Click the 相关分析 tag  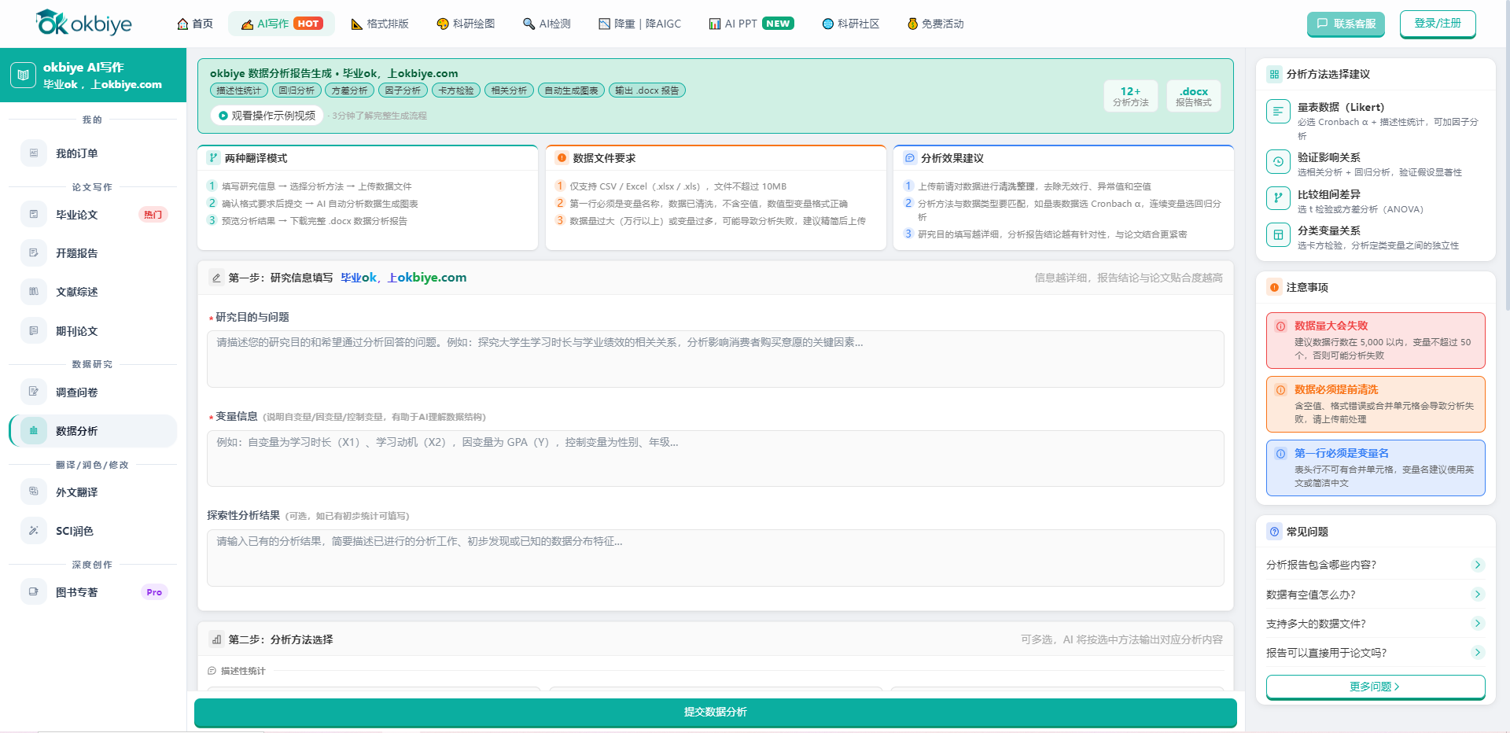(x=509, y=90)
